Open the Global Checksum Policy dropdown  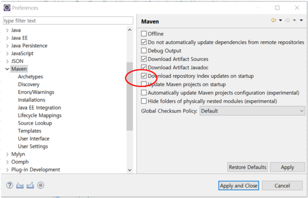(252, 111)
